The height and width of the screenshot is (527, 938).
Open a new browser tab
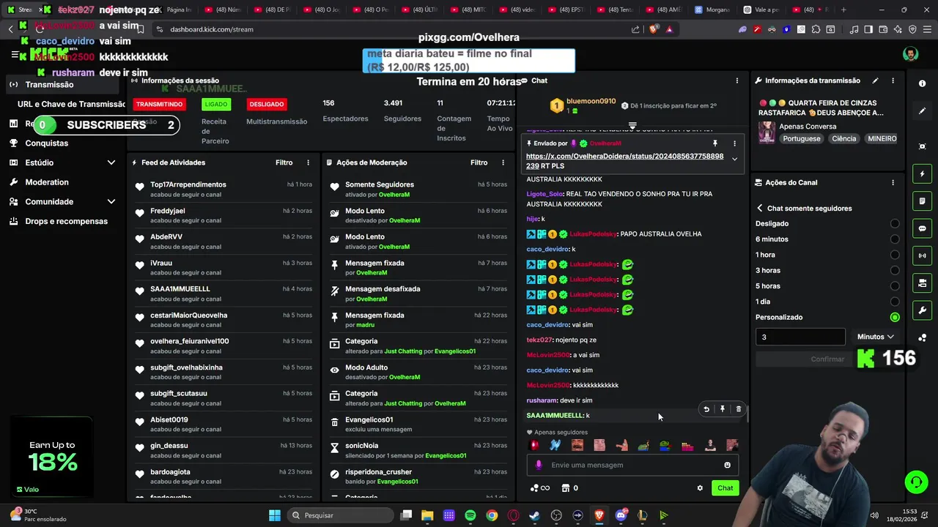click(x=843, y=10)
